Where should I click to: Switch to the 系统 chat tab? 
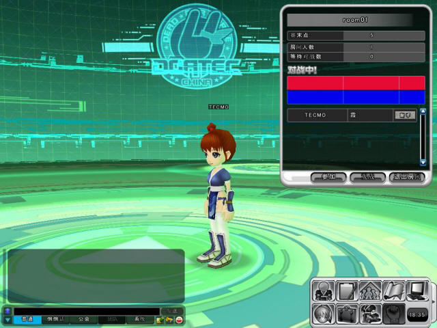pos(140,320)
